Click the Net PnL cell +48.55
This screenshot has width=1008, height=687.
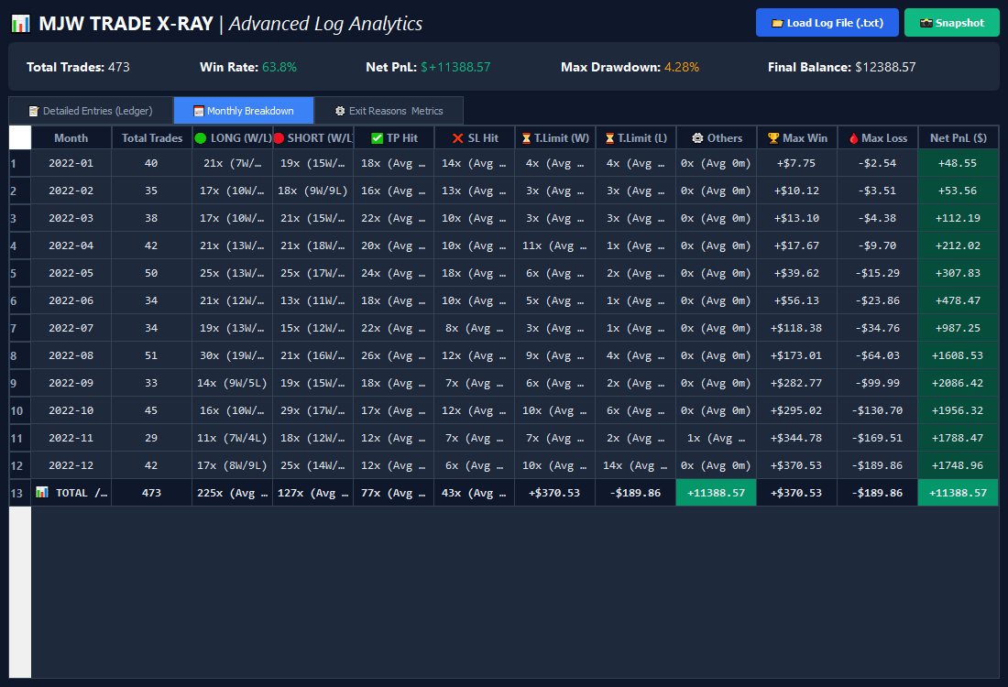(958, 163)
